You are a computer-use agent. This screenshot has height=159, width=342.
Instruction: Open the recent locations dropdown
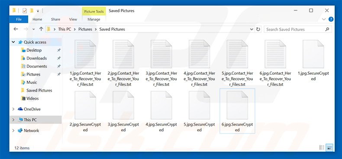[x=33, y=29]
